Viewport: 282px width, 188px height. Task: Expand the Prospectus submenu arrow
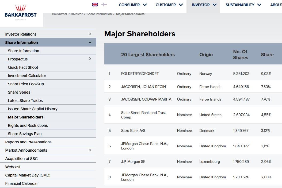(x=90, y=59)
